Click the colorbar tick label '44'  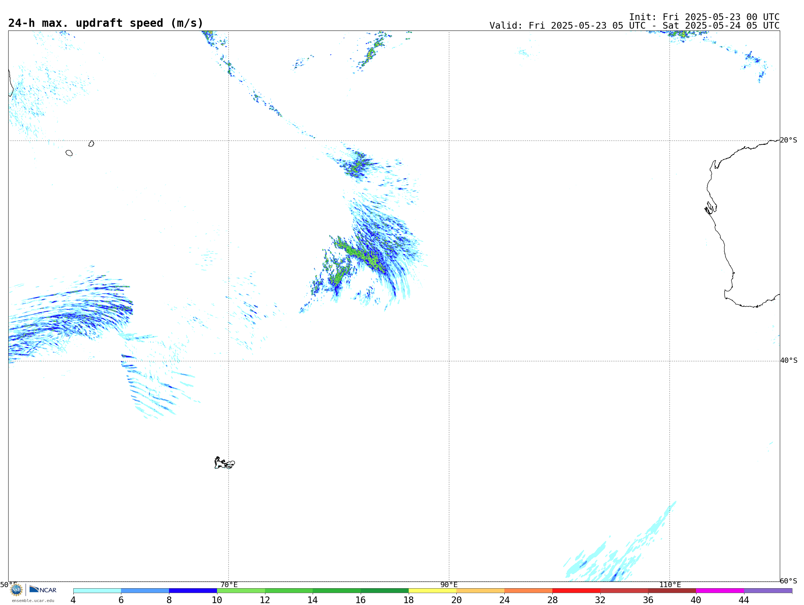point(744,600)
